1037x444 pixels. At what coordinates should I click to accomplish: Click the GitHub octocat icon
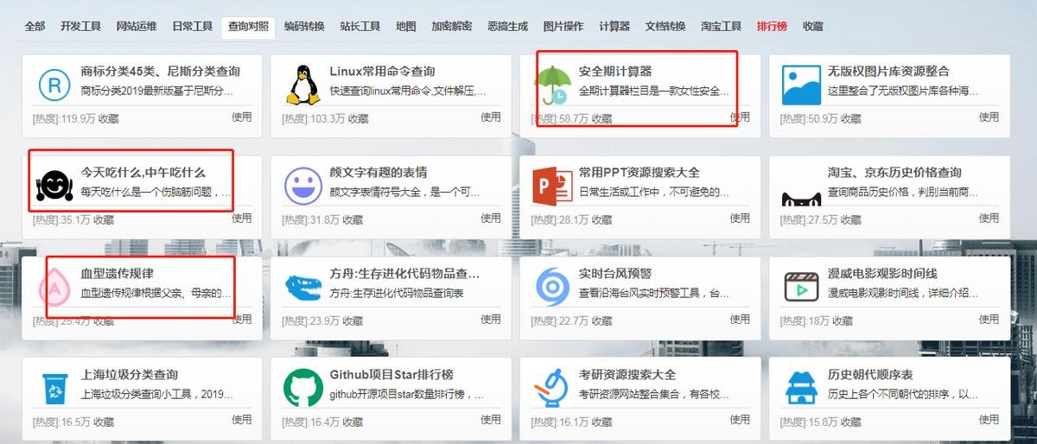click(x=302, y=389)
